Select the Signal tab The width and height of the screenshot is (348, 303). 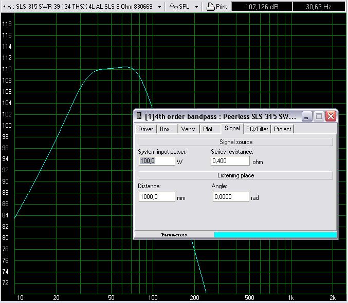[x=232, y=128]
